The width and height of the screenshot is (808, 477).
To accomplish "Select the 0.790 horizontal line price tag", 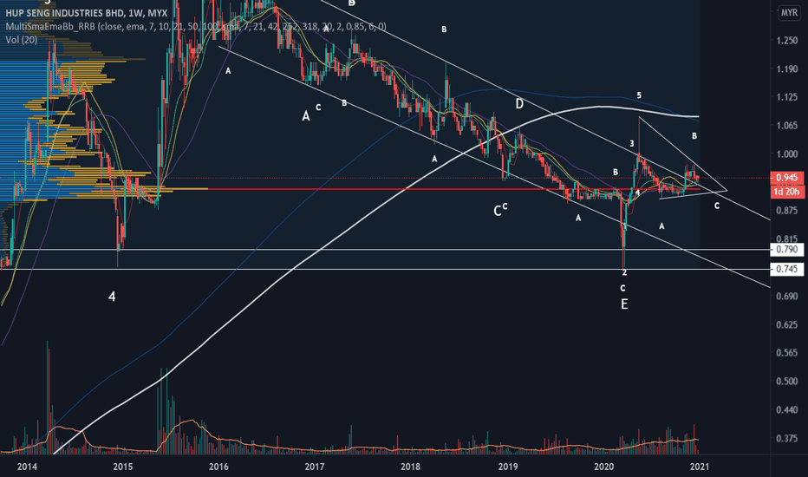I will coord(786,250).
